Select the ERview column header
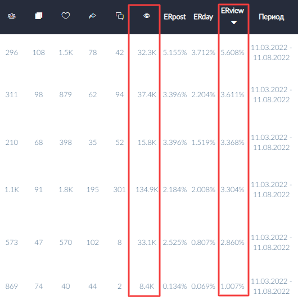The height and width of the screenshot is (300, 298). coord(232,11)
